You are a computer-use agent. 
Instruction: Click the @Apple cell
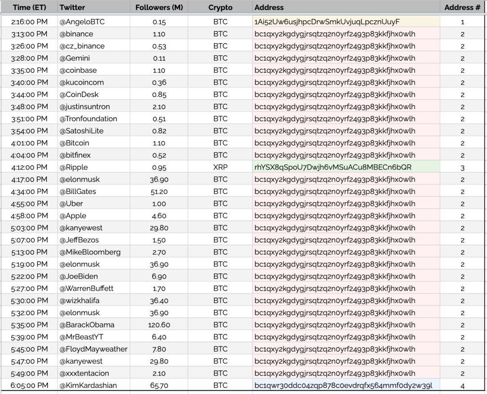pos(93,216)
